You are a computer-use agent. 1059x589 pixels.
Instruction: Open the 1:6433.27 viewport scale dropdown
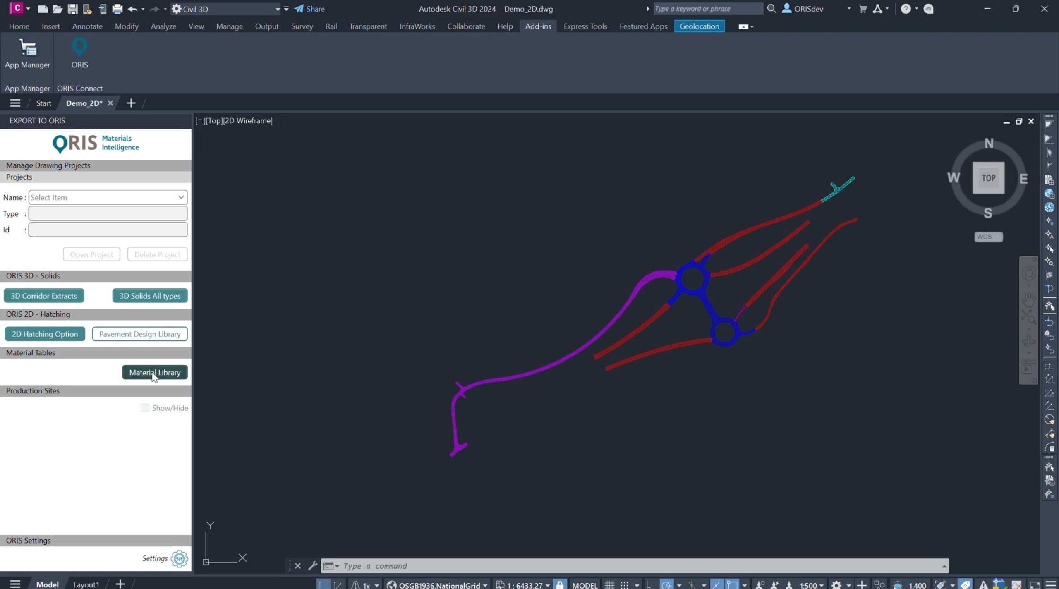click(x=524, y=585)
